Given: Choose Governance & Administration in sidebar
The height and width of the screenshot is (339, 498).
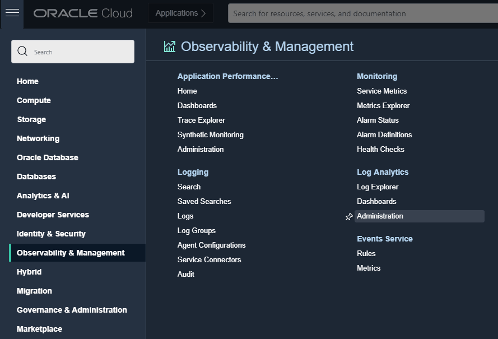Looking at the screenshot, I should (72, 310).
